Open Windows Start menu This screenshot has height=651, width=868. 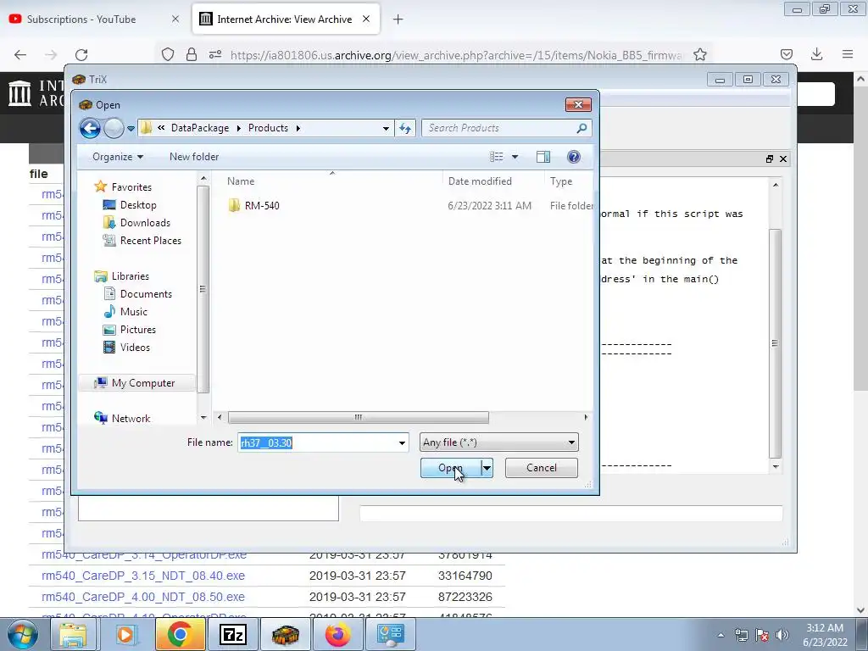[x=22, y=634]
